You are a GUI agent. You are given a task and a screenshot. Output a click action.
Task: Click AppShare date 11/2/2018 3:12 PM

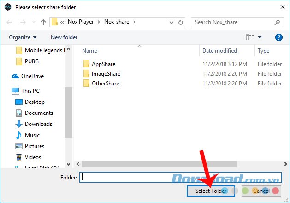pyautogui.click(x=225, y=64)
